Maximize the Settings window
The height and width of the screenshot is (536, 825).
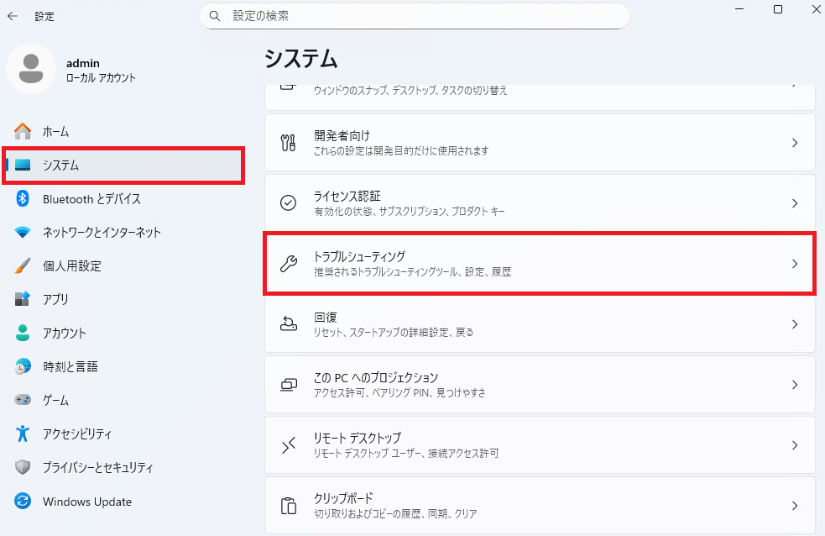(x=778, y=9)
